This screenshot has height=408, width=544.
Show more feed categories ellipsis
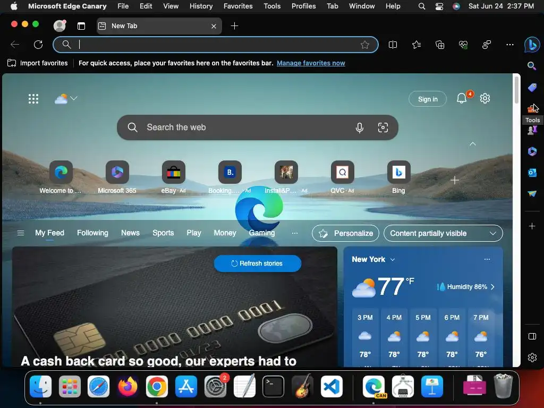(294, 233)
